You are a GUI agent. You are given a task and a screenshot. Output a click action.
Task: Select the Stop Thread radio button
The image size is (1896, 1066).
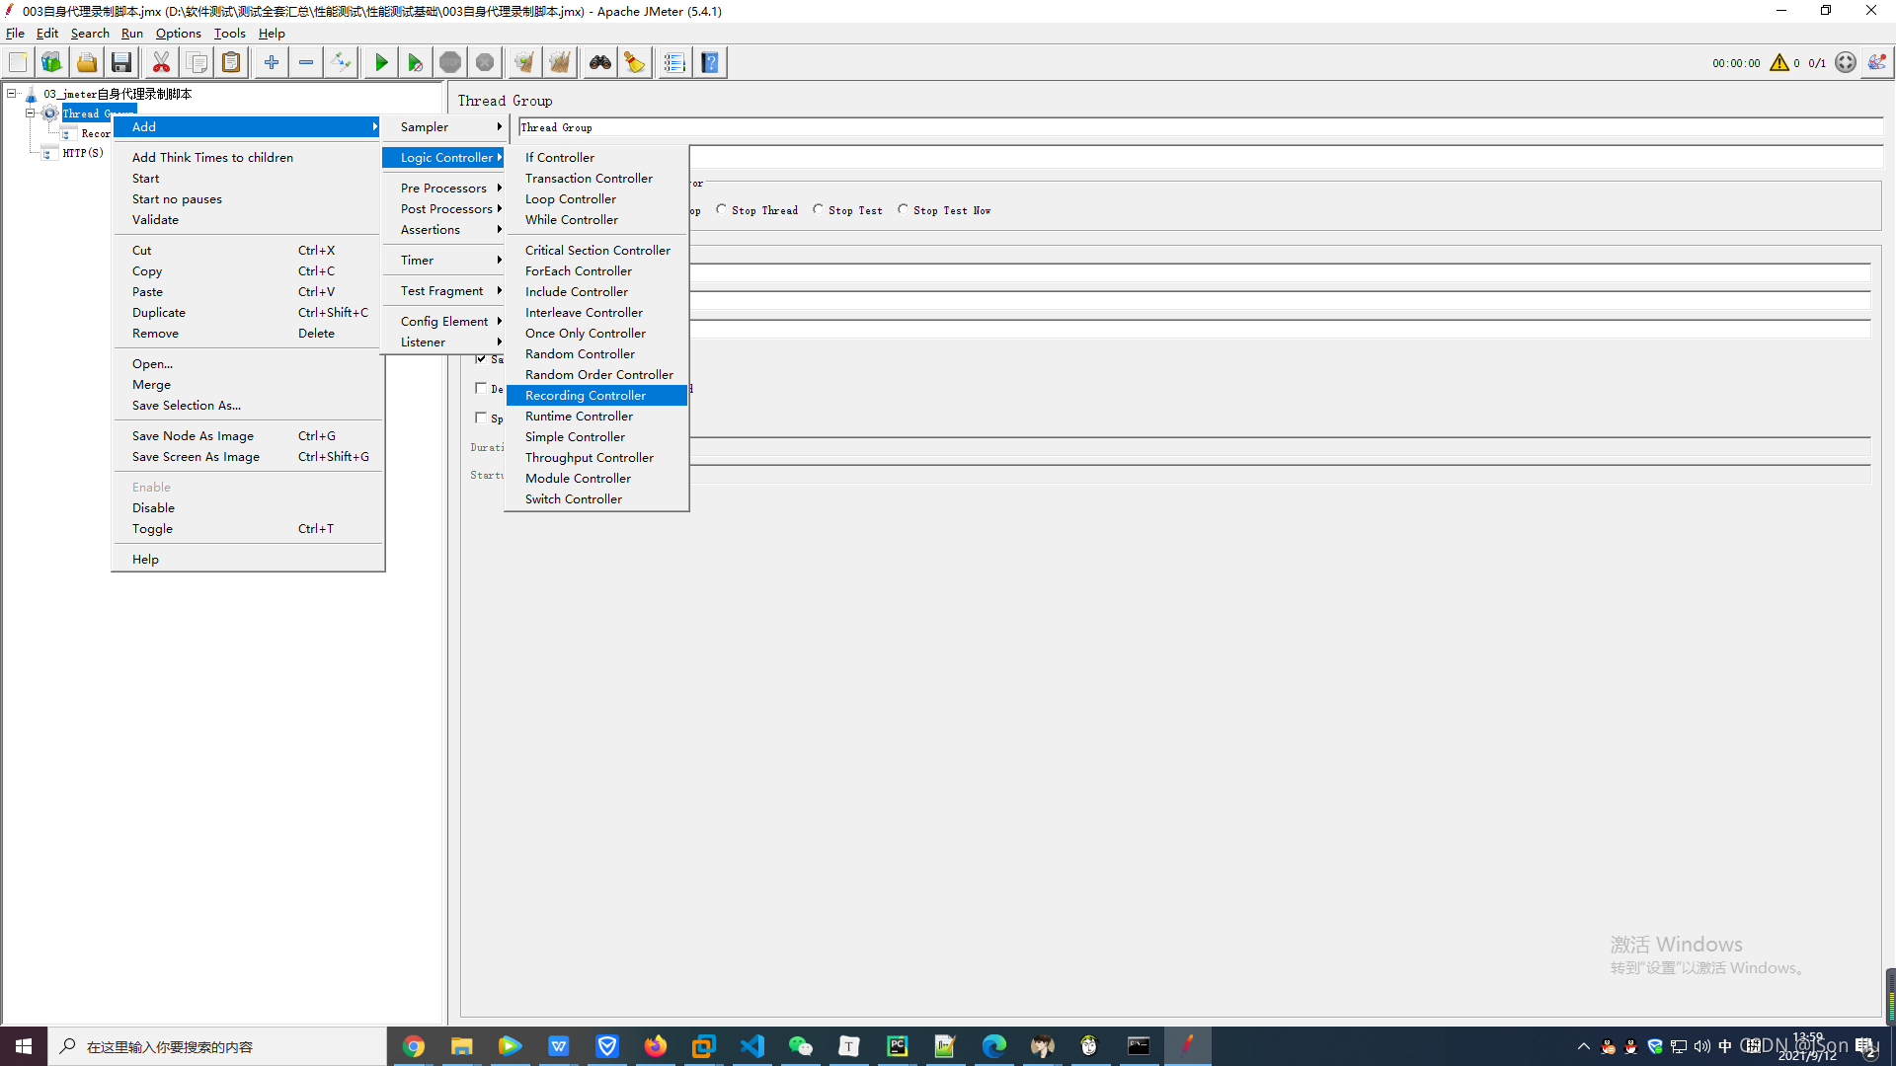pos(722,210)
